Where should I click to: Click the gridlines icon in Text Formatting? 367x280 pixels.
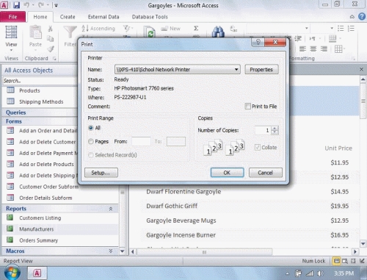[x=338, y=49]
